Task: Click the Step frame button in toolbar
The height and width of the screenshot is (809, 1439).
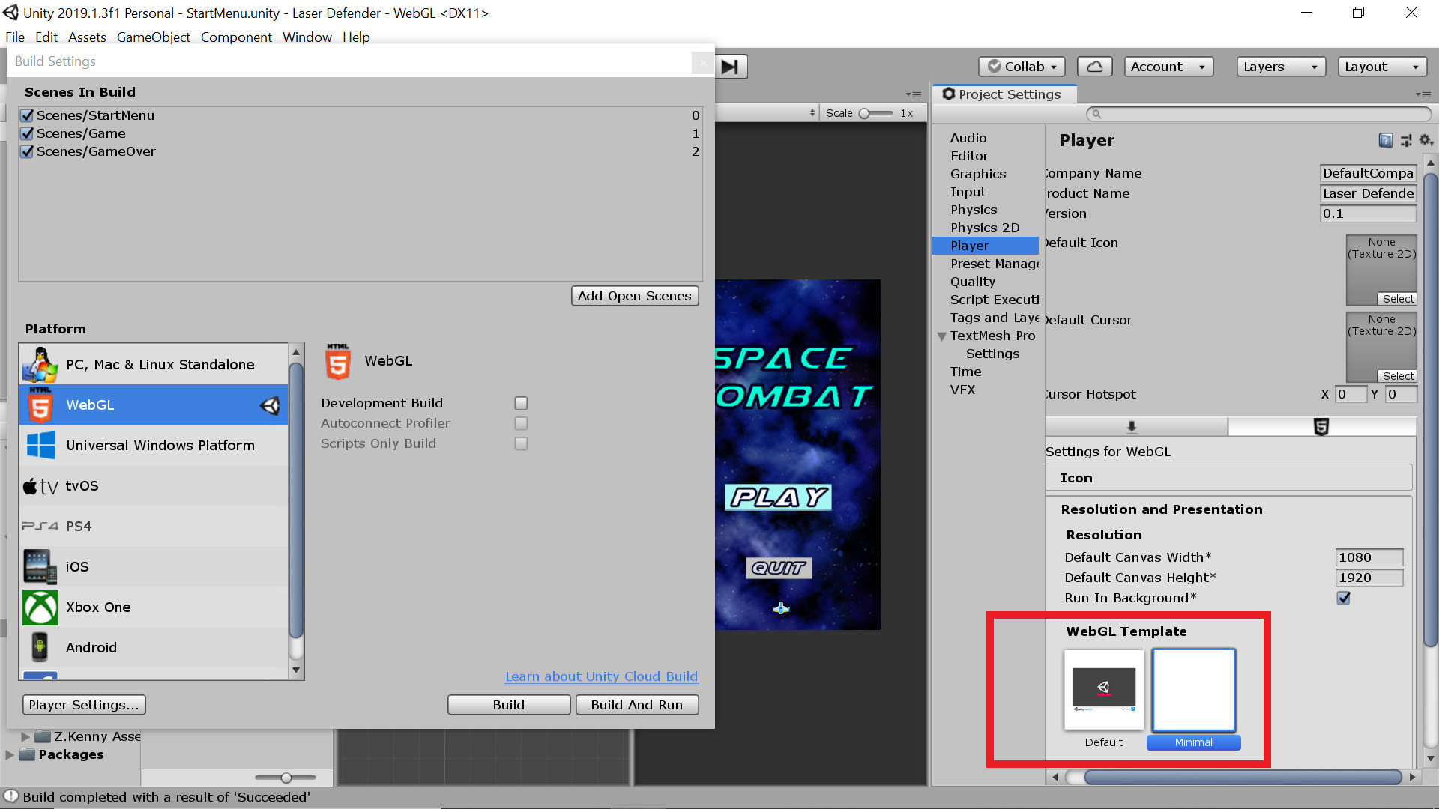Action: 731,67
